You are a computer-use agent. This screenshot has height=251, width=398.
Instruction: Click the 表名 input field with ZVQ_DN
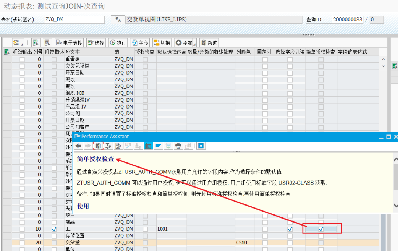pyautogui.click(x=74, y=20)
